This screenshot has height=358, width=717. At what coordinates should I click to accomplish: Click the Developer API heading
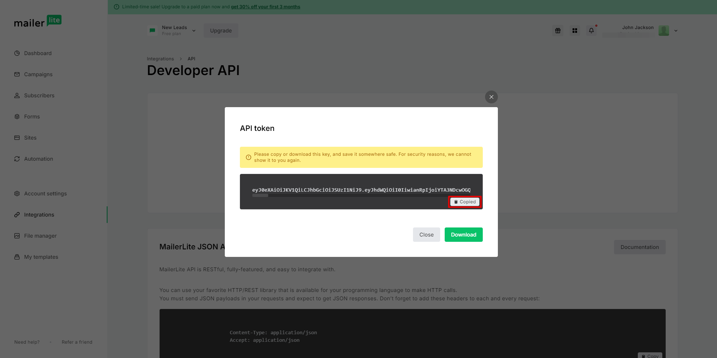pos(193,71)
